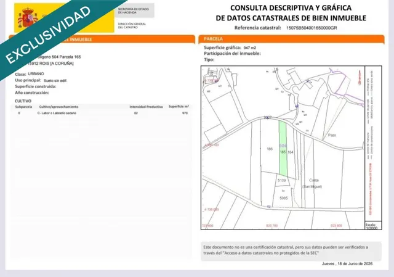
Task: Click the 'Superficie gráfica:' label
Action: pyautogui.click(x=222, y=48)
